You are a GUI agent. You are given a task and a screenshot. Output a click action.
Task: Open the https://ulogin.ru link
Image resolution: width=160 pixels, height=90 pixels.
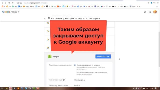(79, 80)
